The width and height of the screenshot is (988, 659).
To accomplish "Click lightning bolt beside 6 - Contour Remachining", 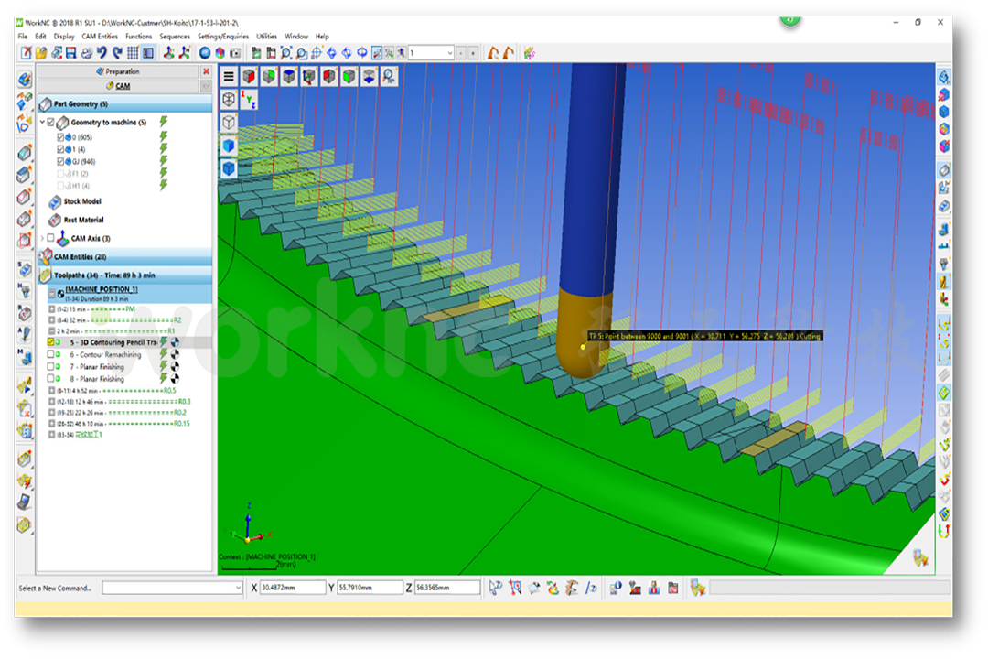I will click(x=164, y=355).
